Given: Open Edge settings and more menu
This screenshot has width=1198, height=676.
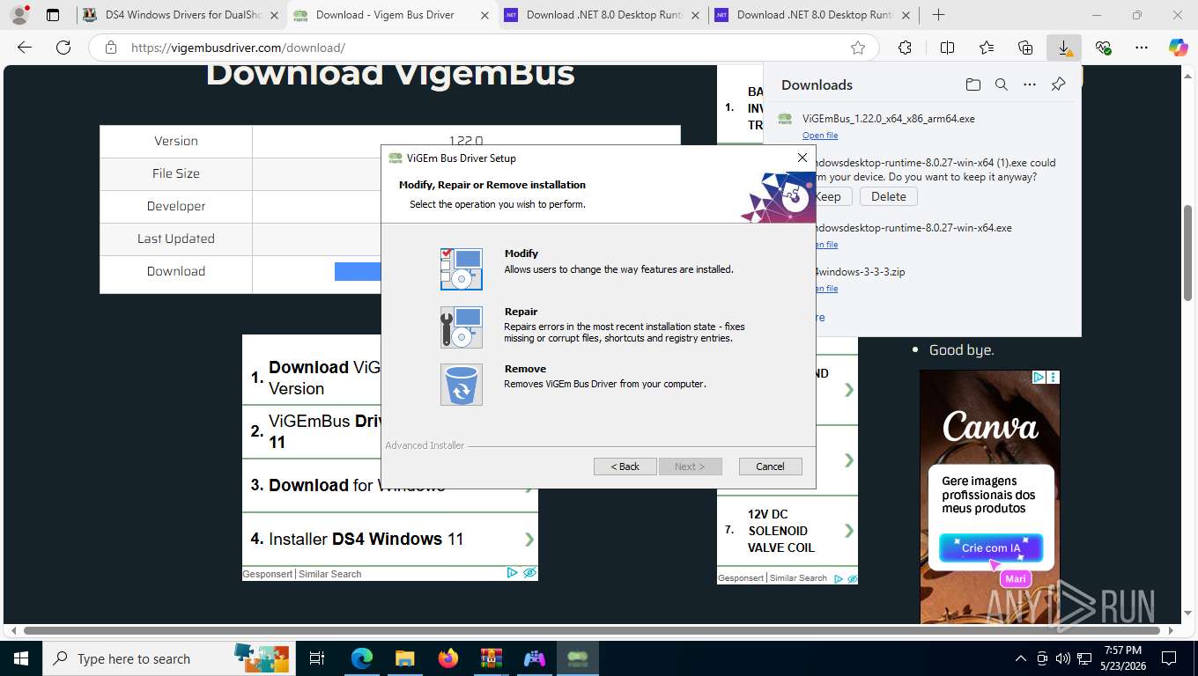Looking at the screenshot, I should 1142,48.
